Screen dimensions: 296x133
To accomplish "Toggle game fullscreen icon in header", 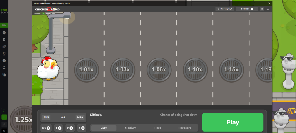I will tap(262, 9).
